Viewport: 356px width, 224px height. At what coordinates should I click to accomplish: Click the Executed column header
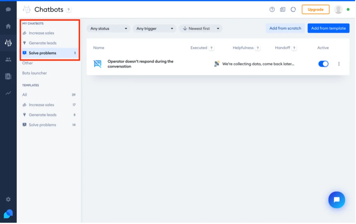[x=199, y=48]
